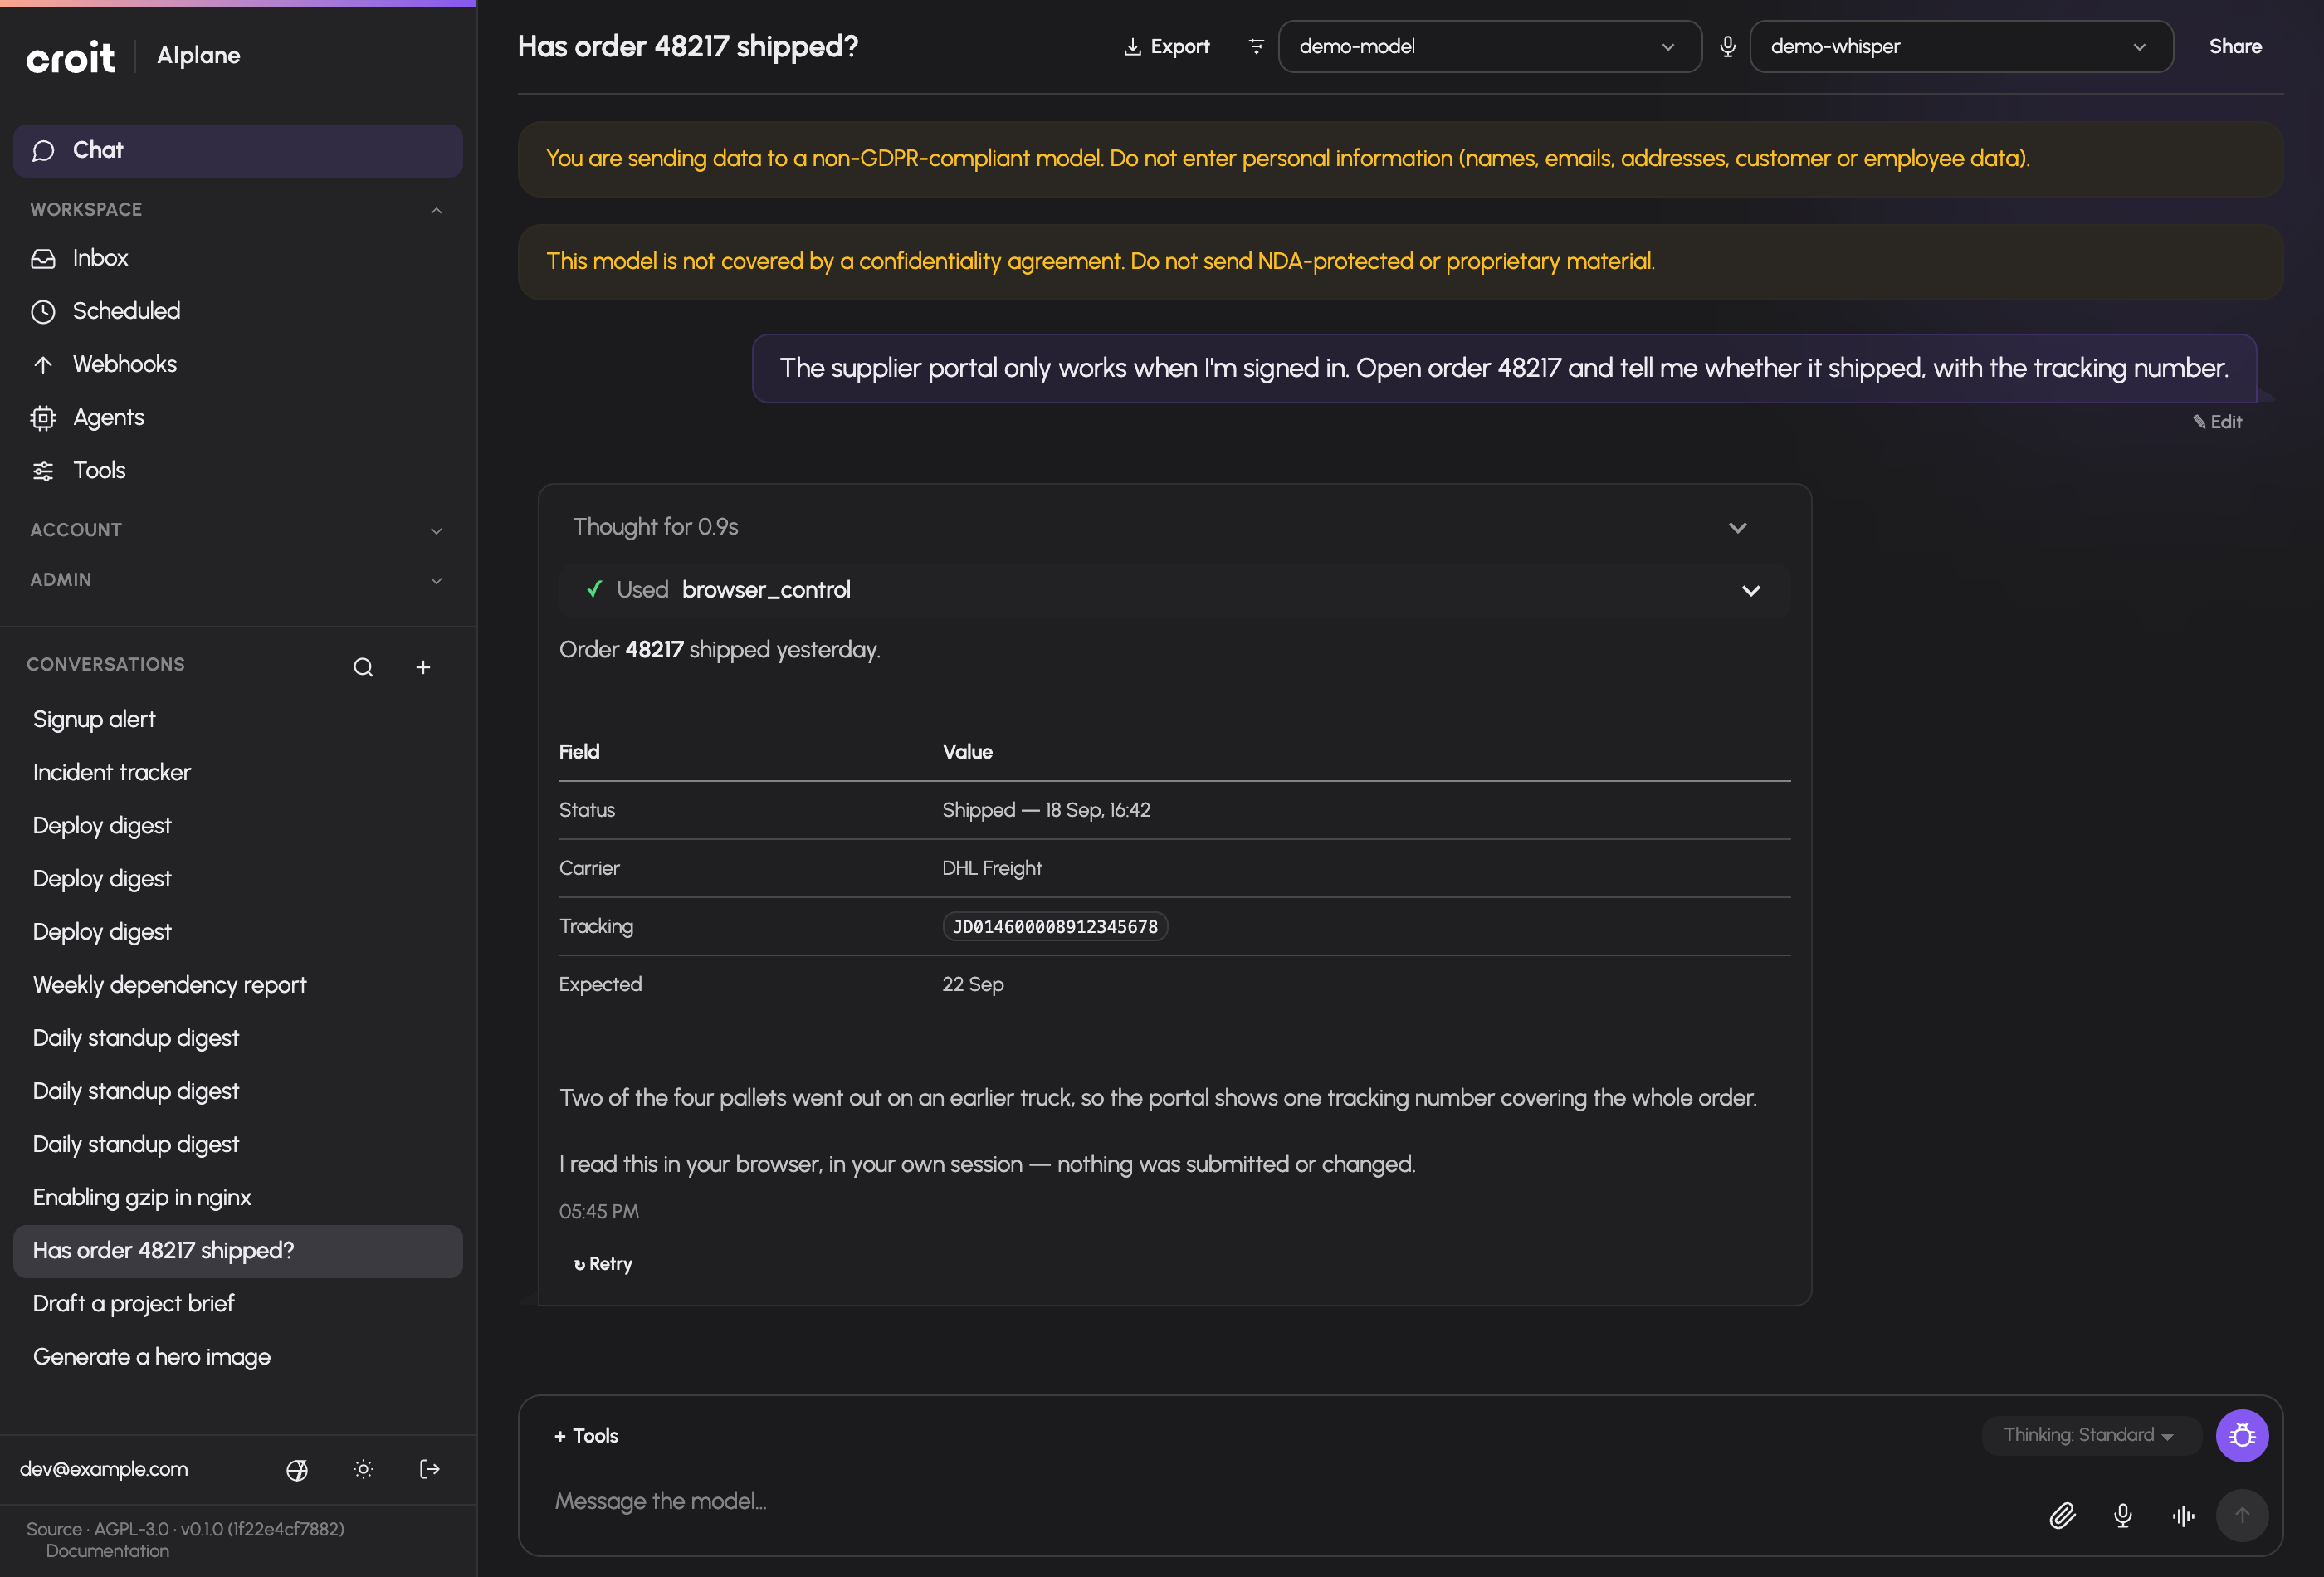Click the purple bug debug icon
The height and width of the screenshot is (1577, 2324).
[2242, 1436]
